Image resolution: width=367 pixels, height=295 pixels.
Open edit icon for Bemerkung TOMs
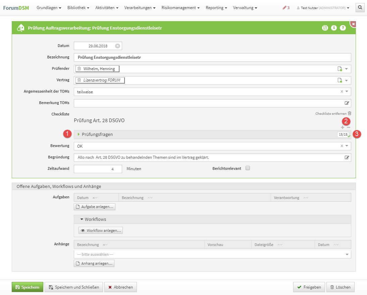pyautogui.click(x=347, y=103)
